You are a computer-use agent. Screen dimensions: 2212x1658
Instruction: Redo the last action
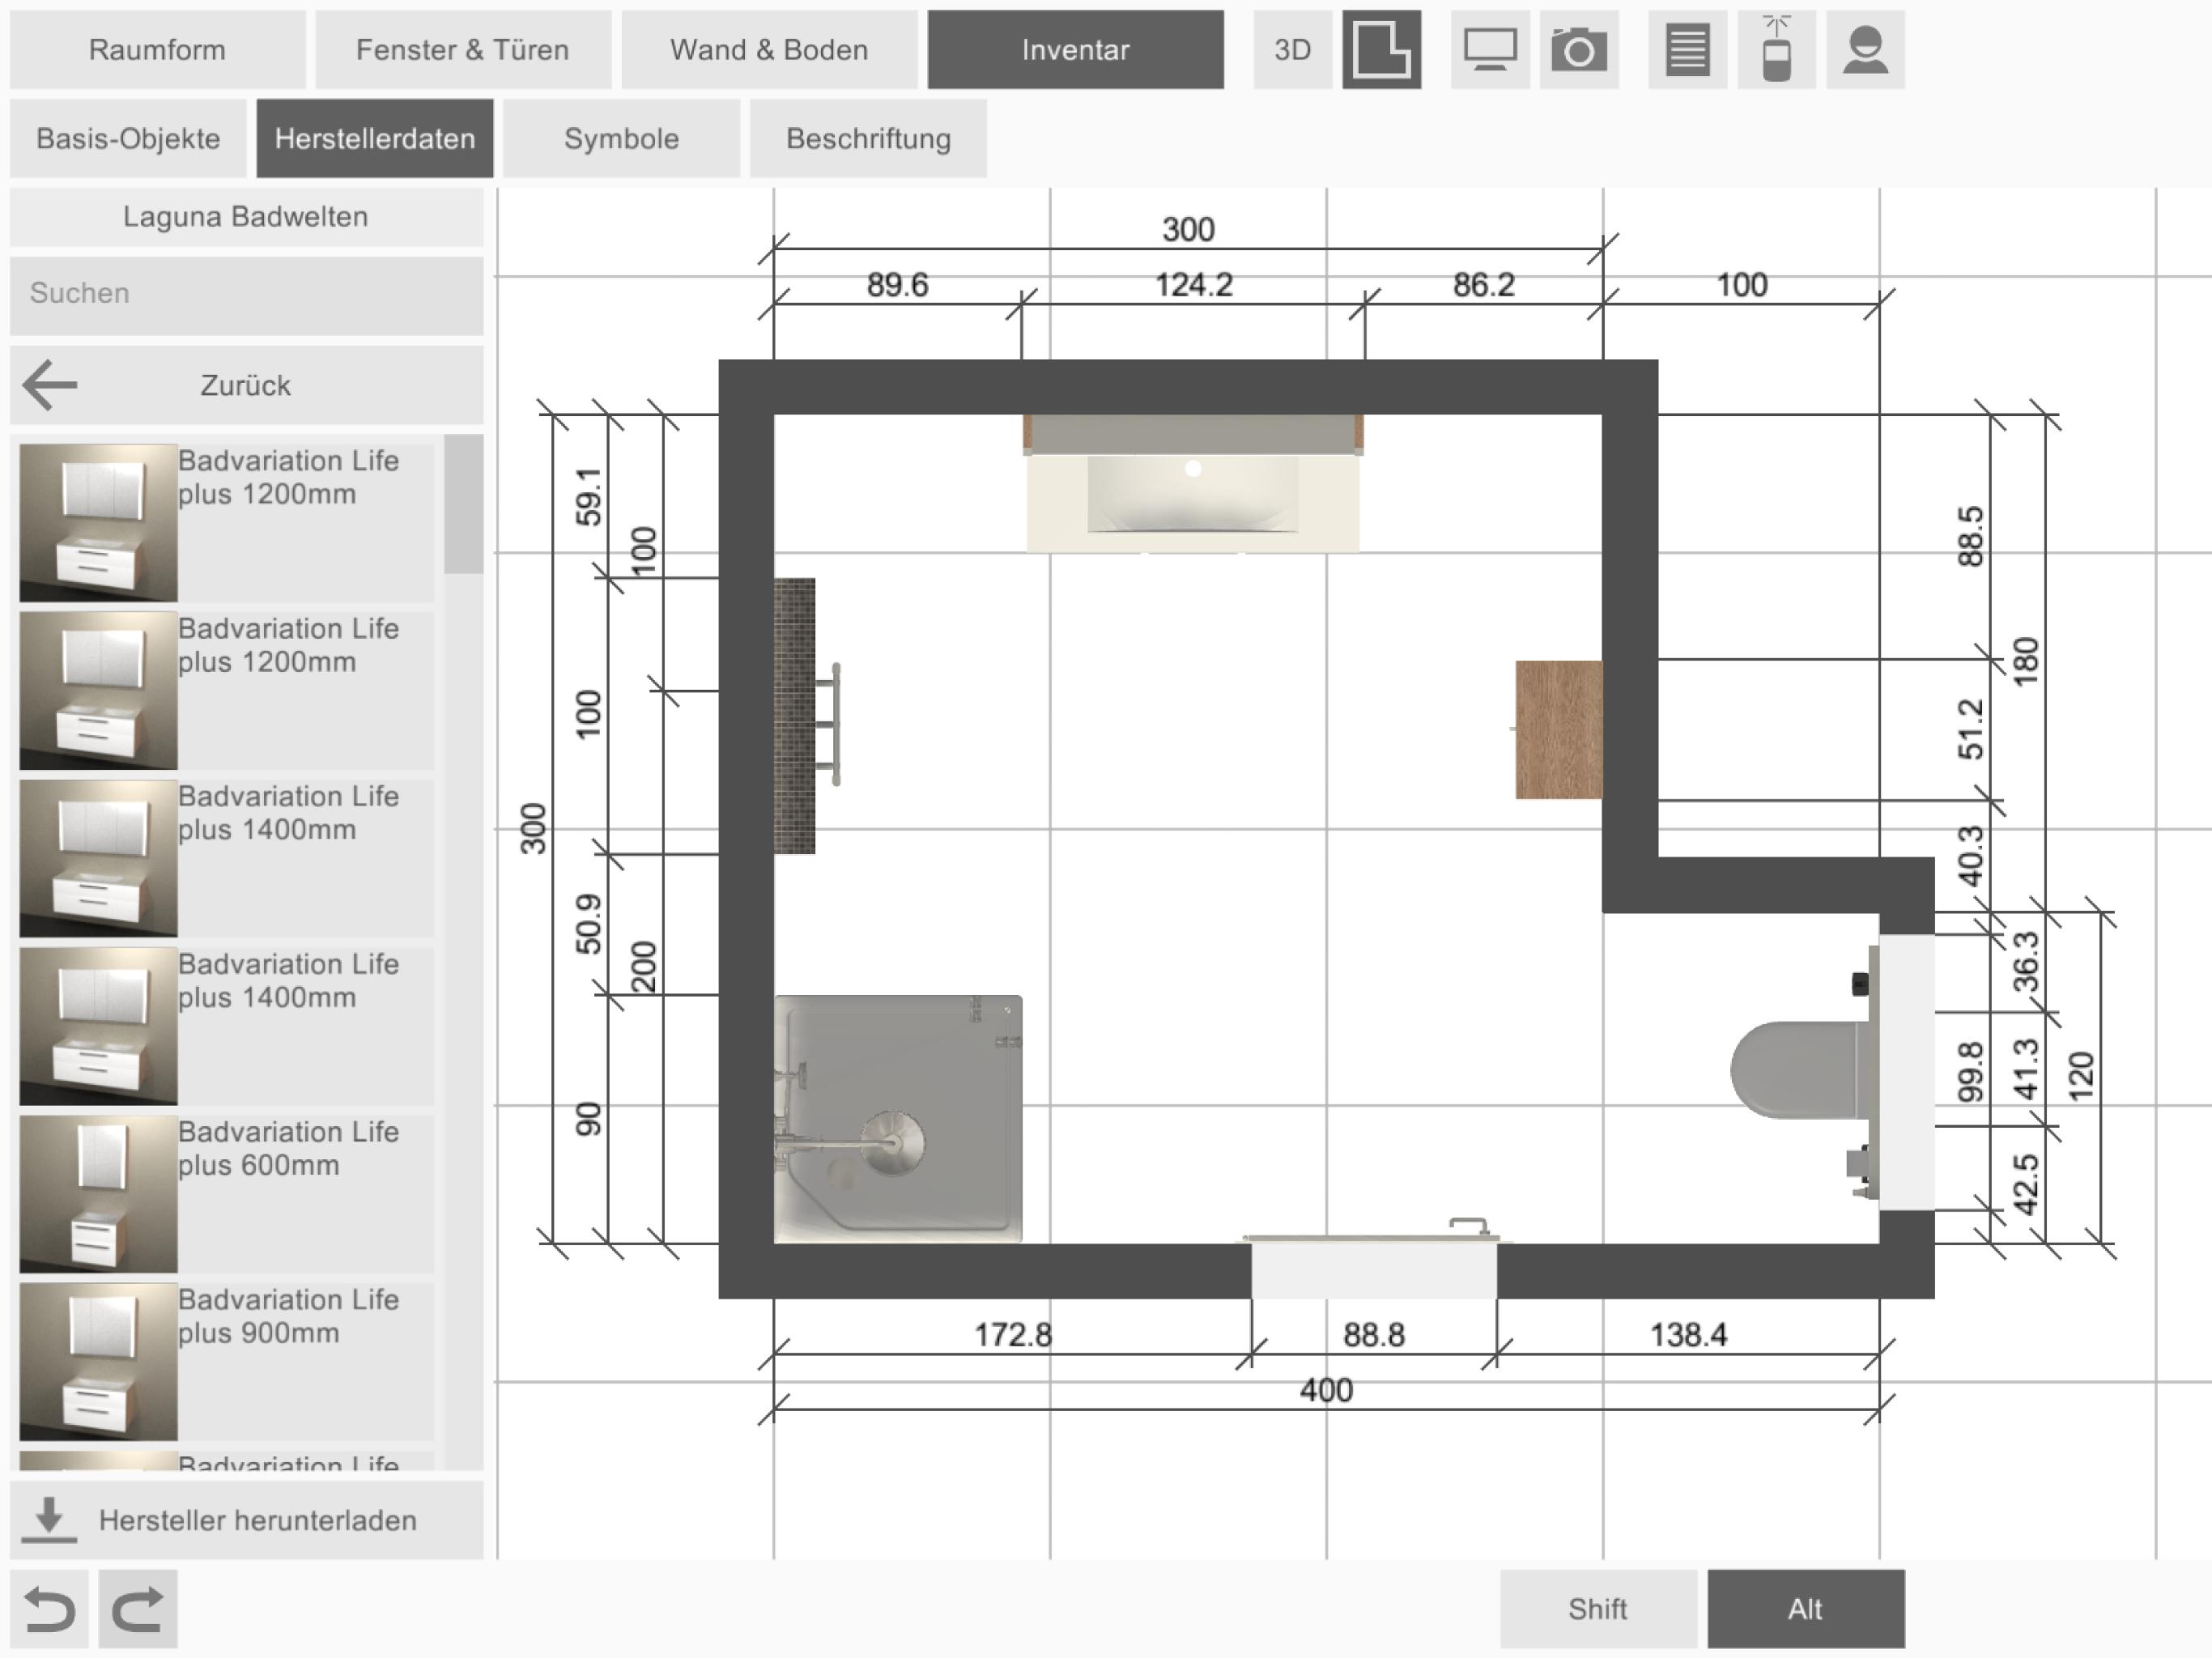[x=138, y=1609]
